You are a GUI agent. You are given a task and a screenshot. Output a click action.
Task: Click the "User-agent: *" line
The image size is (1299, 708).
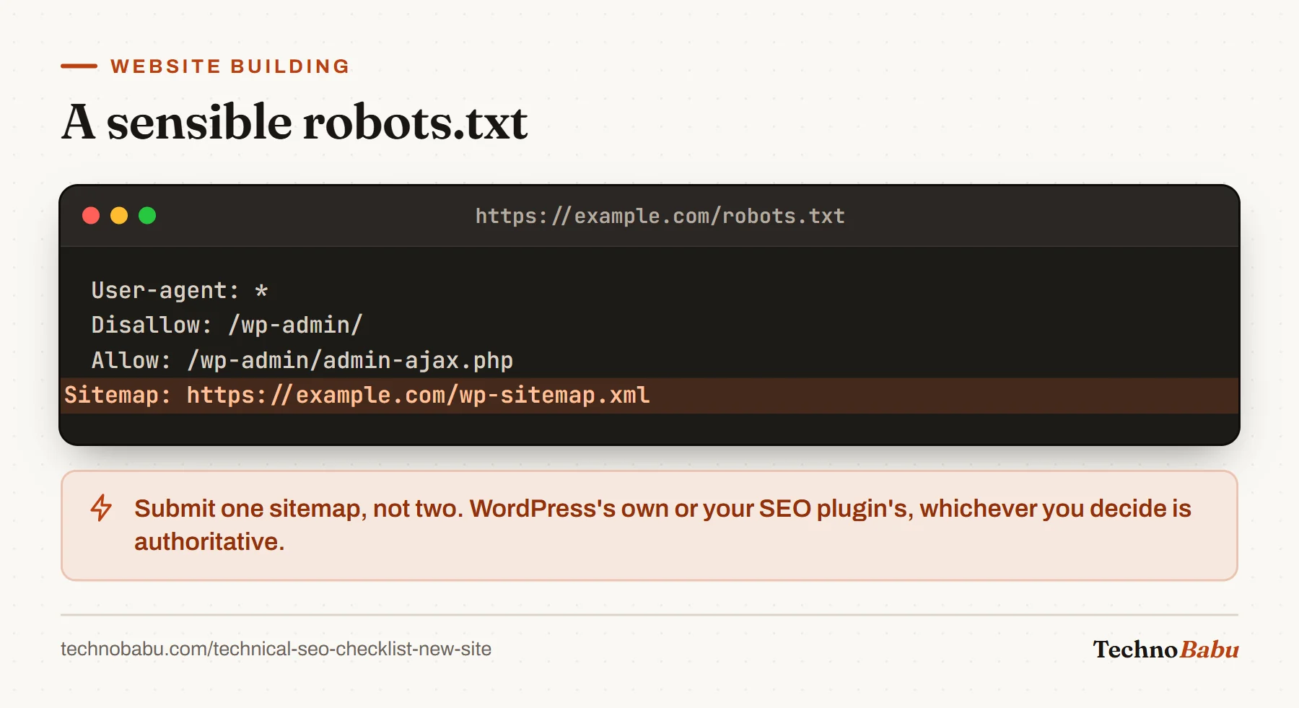[180, 290]
